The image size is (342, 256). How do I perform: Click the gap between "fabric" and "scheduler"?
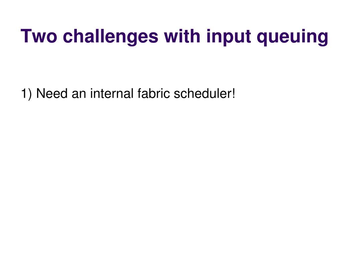click(172, 94)
